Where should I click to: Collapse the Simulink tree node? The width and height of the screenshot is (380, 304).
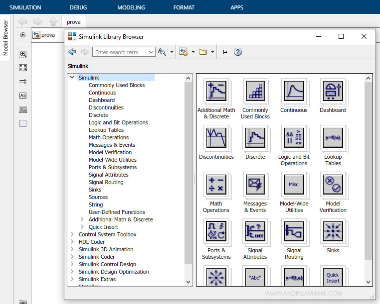(72, 78)
